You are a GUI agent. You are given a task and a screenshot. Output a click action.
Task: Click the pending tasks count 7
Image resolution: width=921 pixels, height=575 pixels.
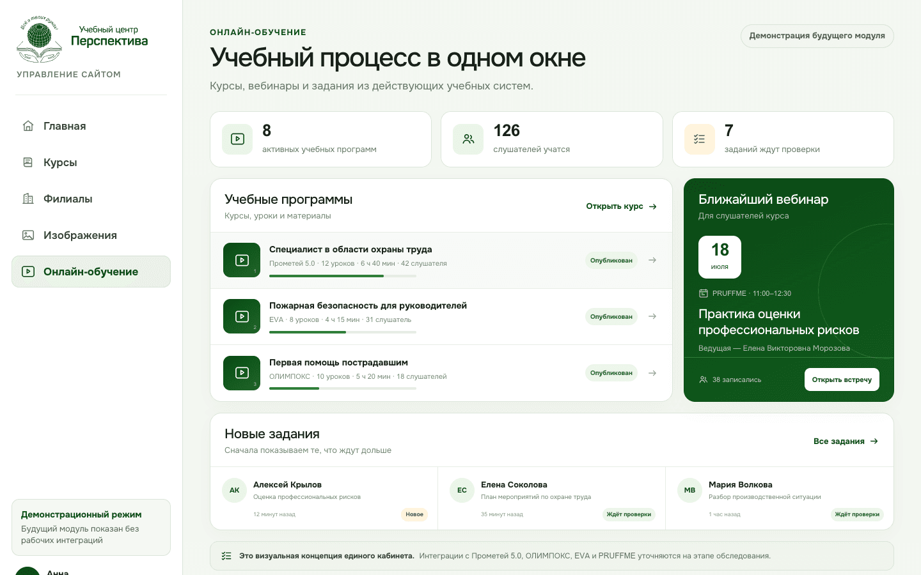click(x=728, y=130)
